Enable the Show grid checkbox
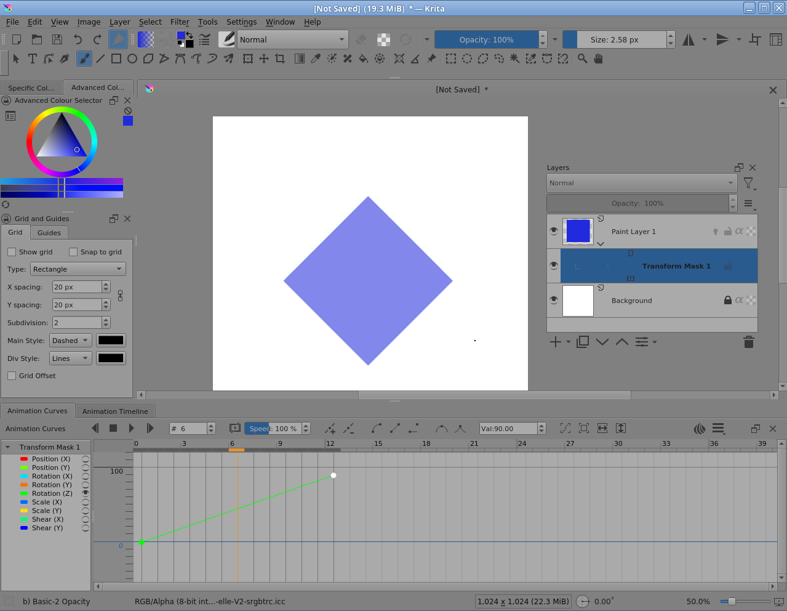The image size is (787, 611). coord(12,252)
